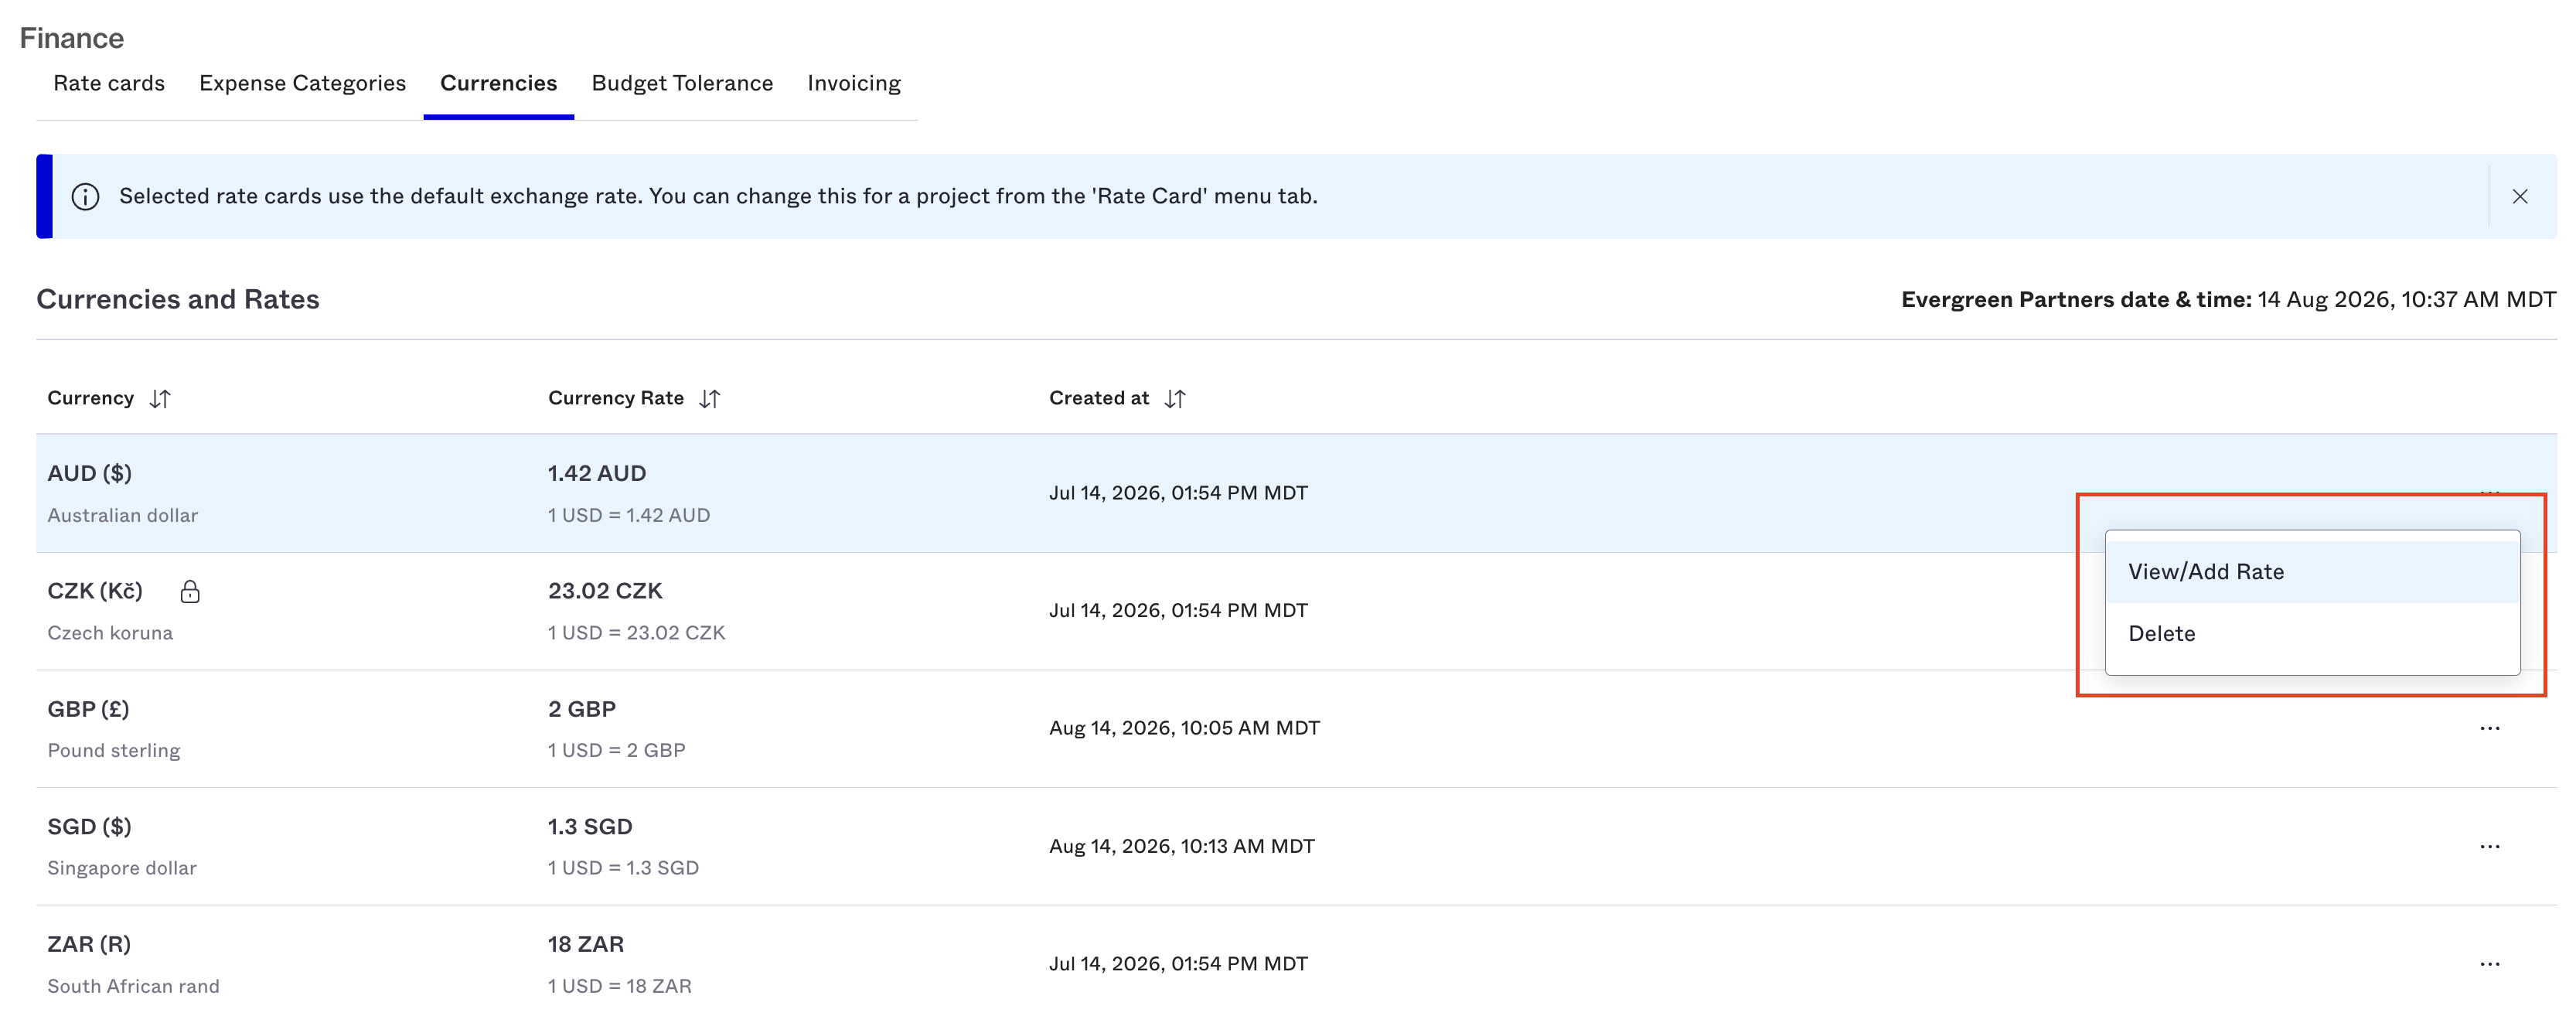
Task: Click the '1 USD = 1.42 AUD' conversion text
Action: (629, 515)
